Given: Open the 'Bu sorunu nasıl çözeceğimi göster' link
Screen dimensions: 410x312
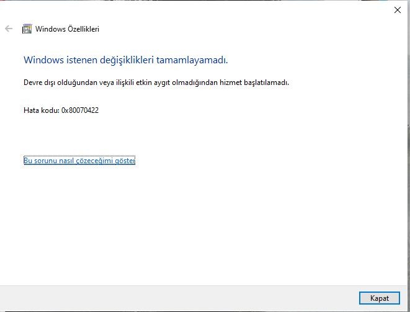Looking at the screenshot, I should point(79,160).
